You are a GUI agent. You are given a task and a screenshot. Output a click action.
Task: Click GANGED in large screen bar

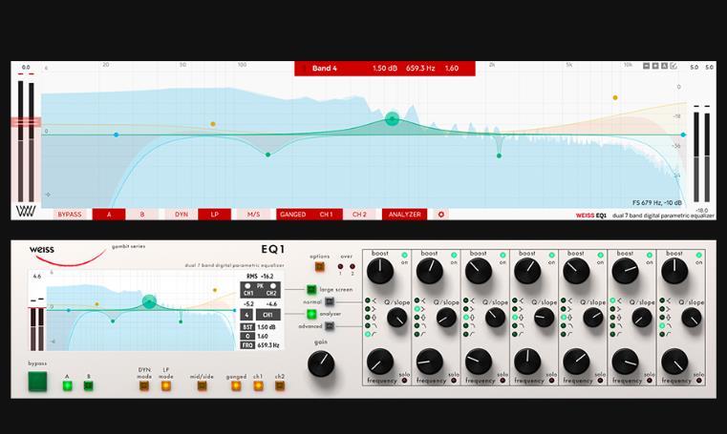(293, 215)
